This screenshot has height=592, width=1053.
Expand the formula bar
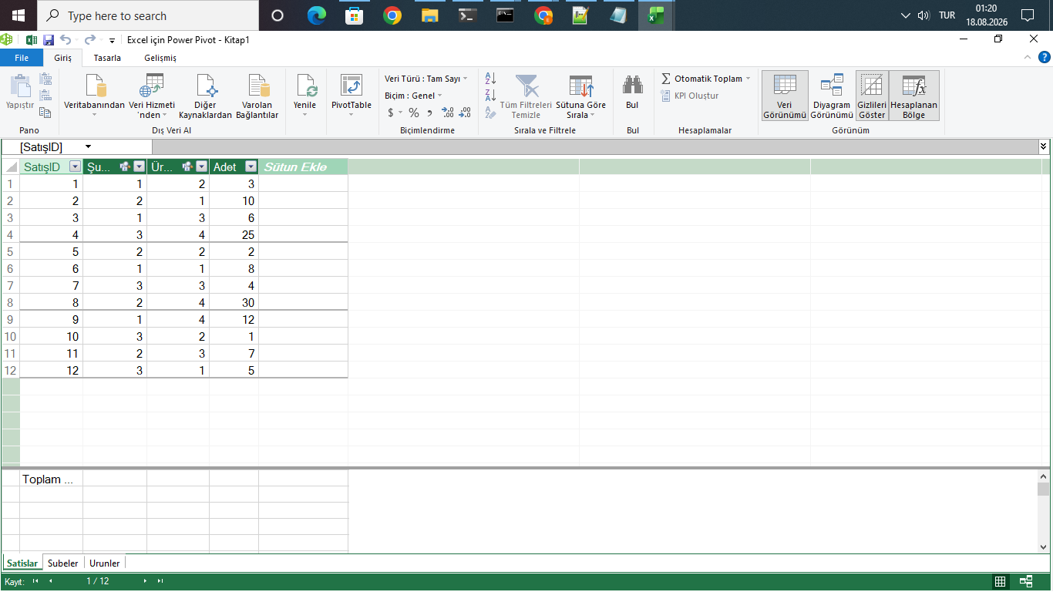click(1044, 146)
